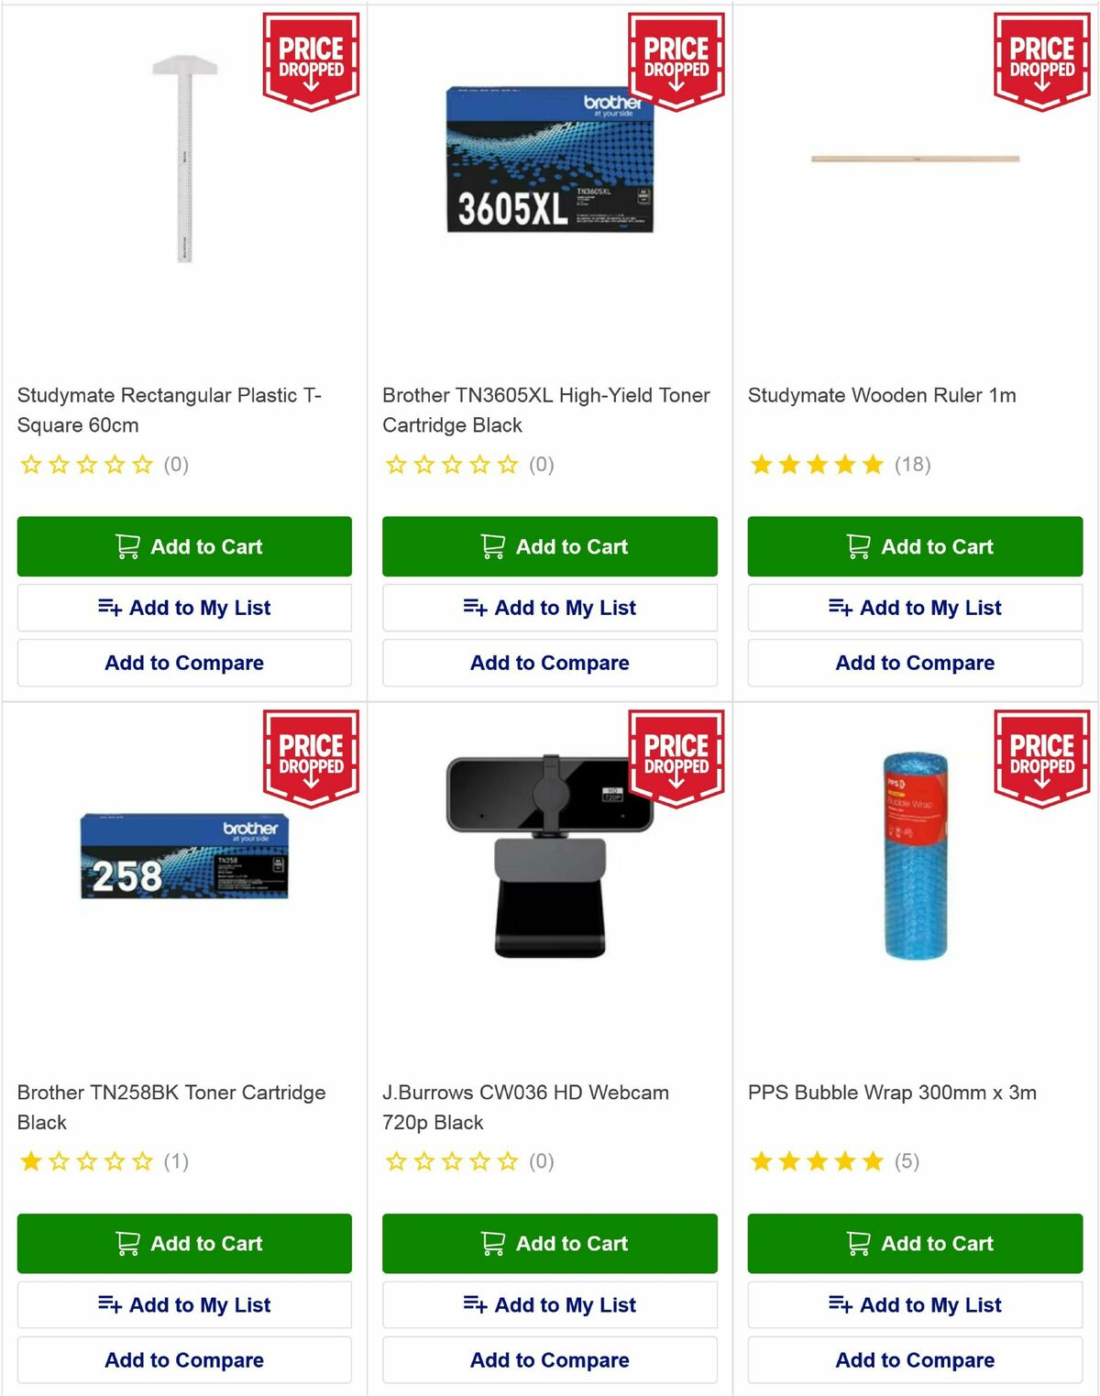This screenshot has width=1100, height=1396.
Task: Open reviews via the (5) count on PPS Bubble Wrap
Action: (907, 1161)
